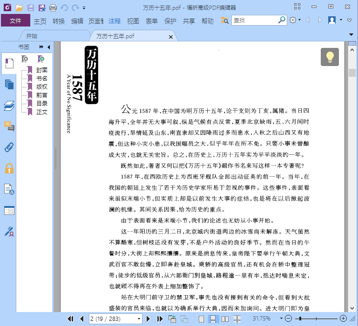Select the 前言 bookmark
The height and width of the screenshot is (326, 358).
pos(42,95)
